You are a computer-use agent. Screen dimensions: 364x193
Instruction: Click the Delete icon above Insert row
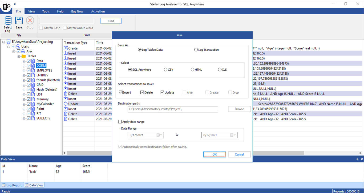66,94
